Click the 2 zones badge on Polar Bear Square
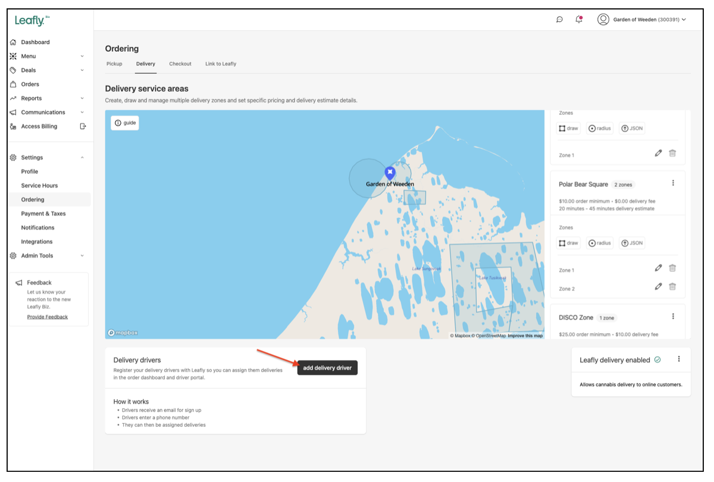714x482 pixels. click(x=624, y=184)
